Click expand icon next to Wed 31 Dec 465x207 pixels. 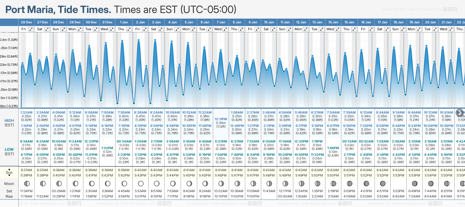click(x=112, y=29)
